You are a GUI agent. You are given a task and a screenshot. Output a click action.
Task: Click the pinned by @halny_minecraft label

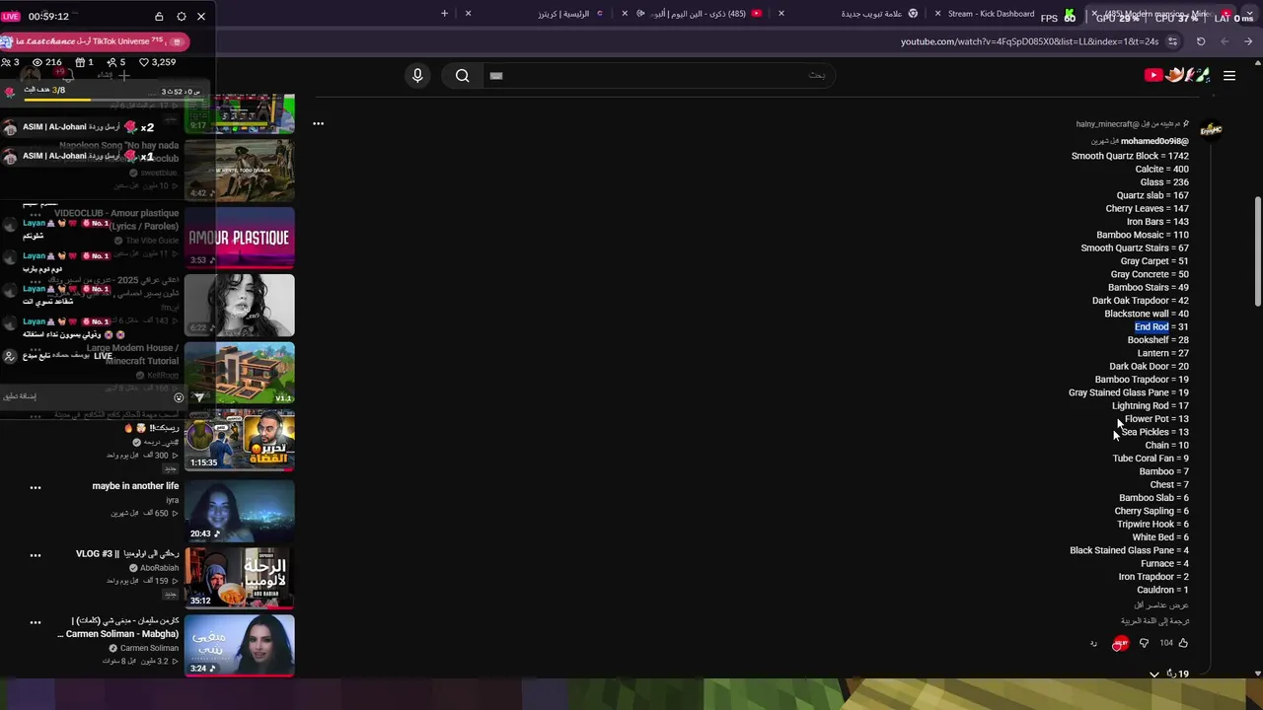(x=1133, y=124)
